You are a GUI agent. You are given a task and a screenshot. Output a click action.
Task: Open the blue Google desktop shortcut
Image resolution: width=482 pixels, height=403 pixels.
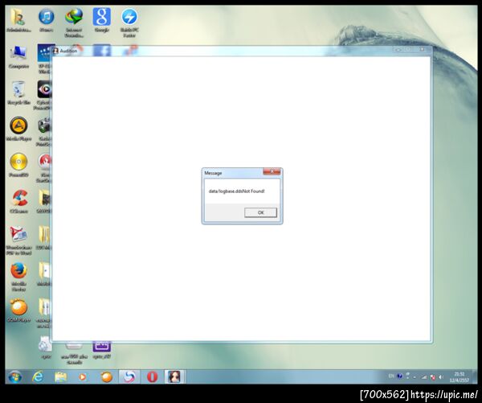[x=102, y=20]
